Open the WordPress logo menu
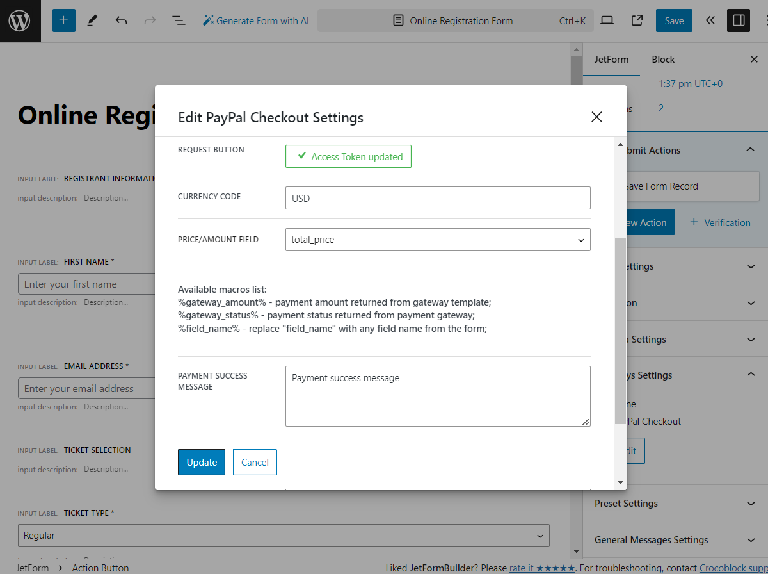The height and width of the screenshot is (574, 768). [x=20, y=21]
